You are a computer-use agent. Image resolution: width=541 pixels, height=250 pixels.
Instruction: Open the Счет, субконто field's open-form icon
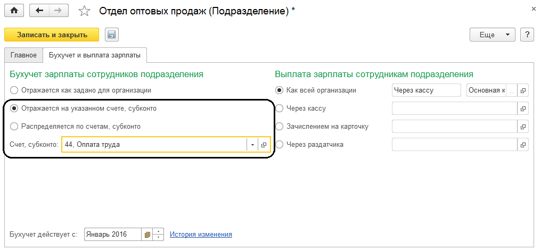(x=264, y=145)
